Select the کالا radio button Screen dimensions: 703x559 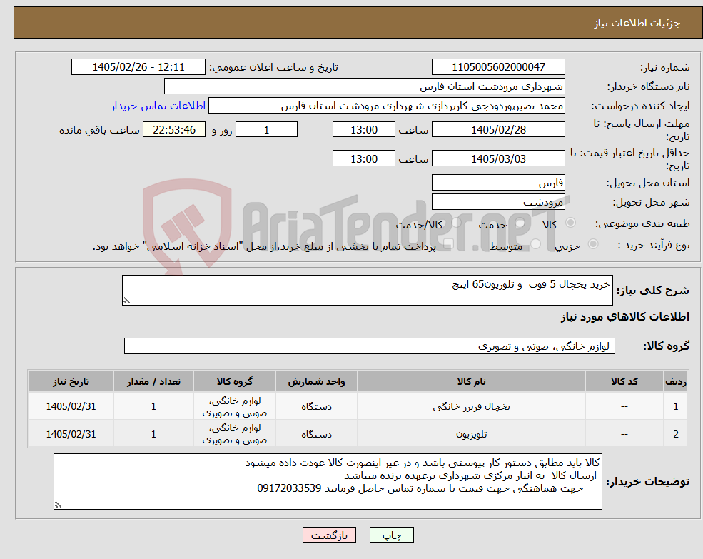coord(571,223)
